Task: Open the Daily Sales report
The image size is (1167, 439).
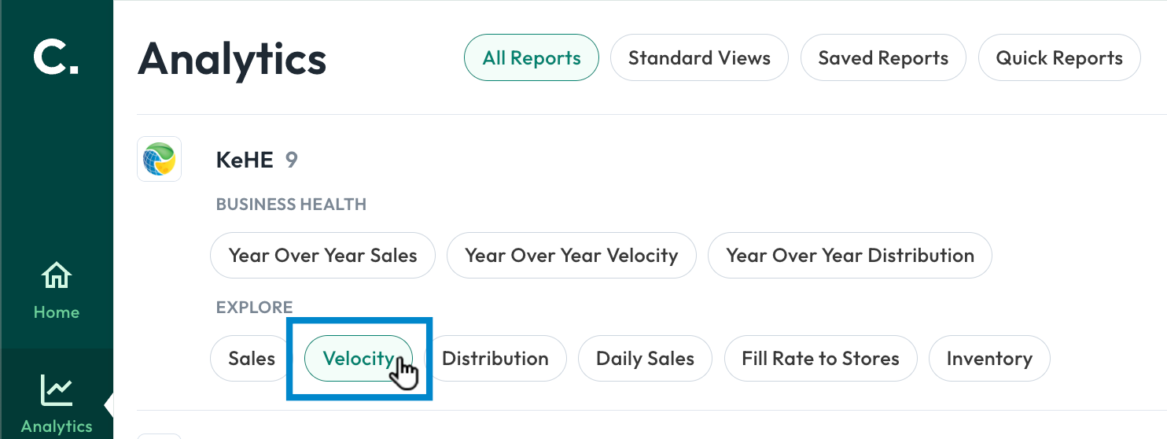Action: pyautogui.click(x=645, y=358)
